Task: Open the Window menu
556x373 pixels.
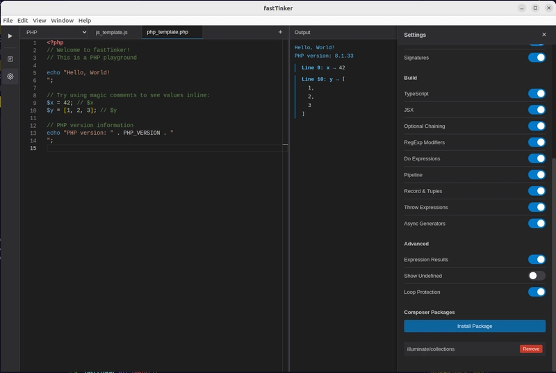Action: 63,21
